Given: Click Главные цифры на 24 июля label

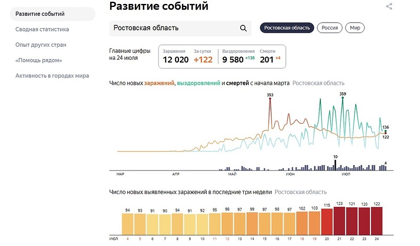Looking at the screenshot, I should (130, 54).
